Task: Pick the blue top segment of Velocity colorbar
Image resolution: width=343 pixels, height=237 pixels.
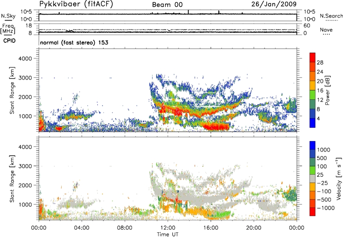Action: click(x=313, y=145)
